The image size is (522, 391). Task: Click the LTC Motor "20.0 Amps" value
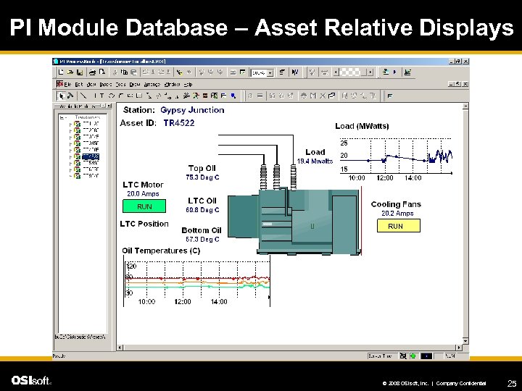pyautogui.click(x=143, y=194)
